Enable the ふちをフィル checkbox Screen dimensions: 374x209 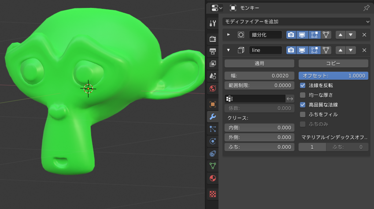pos(303,114)
